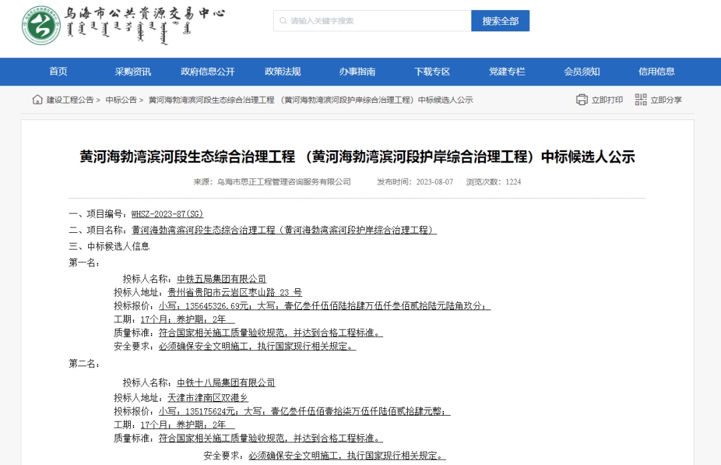721x465 pixels.
Task: Click the QR code share icon
Action: click(640, 100)
